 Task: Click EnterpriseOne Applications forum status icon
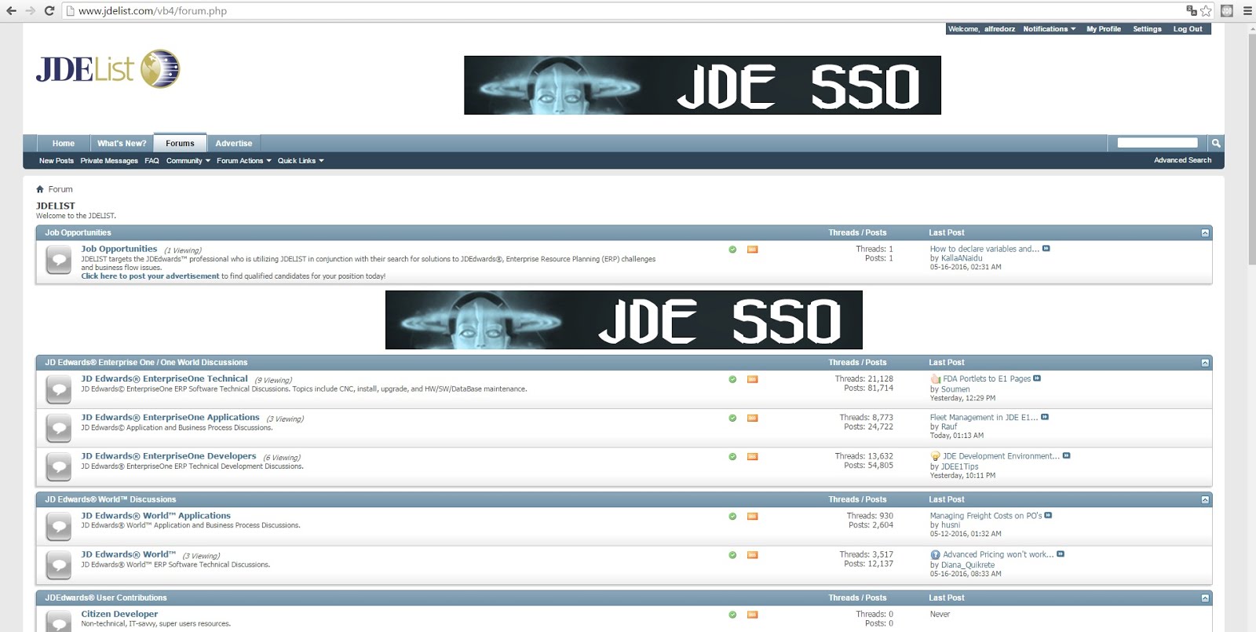point(59,428)
